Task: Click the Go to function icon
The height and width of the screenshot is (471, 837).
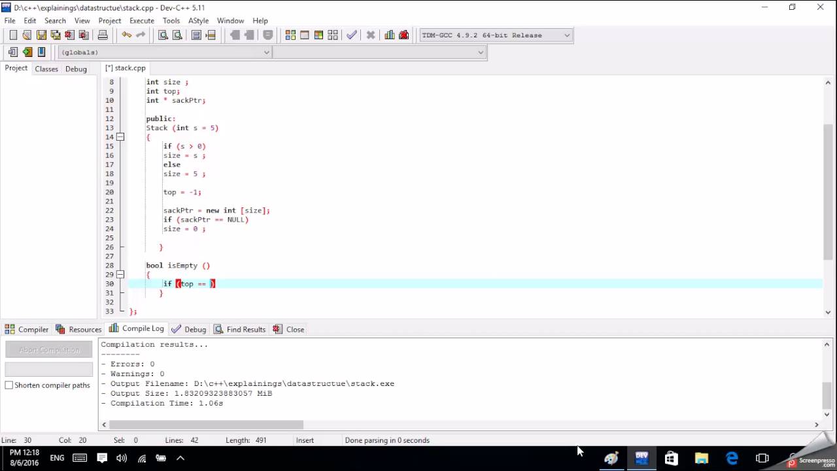Action: click(196, 35)
